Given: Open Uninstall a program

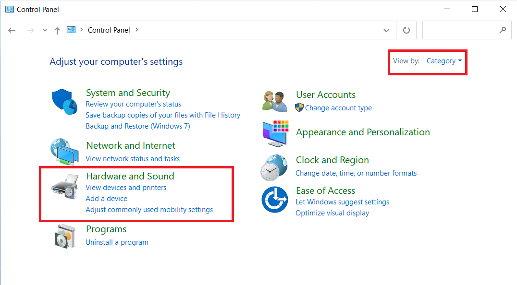Looking at the screenshot, I should (117, 242).
